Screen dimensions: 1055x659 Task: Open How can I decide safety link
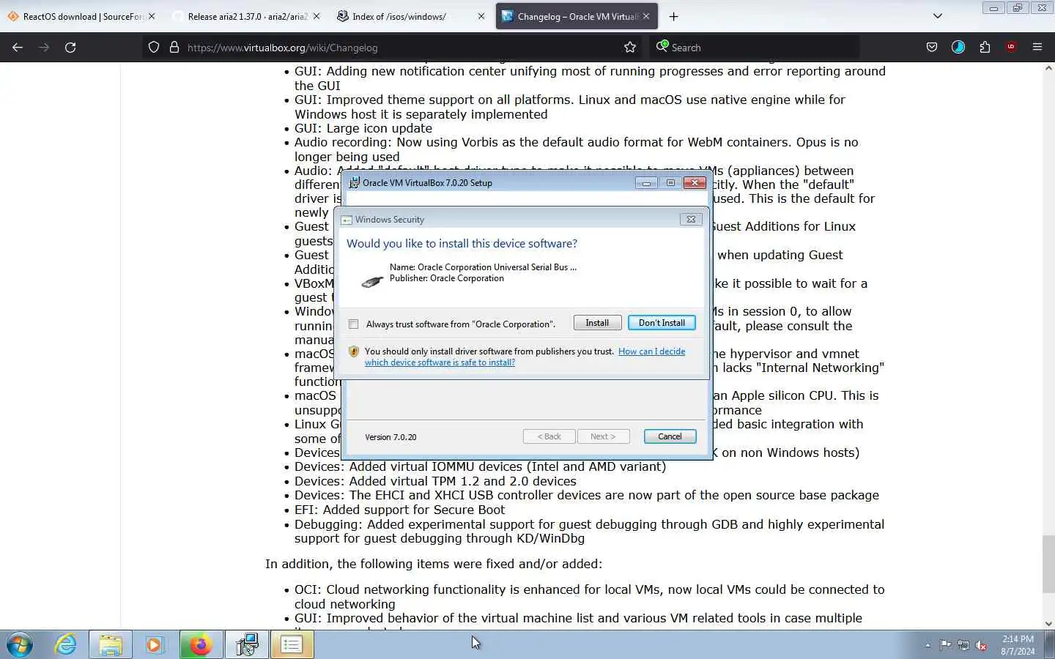click(x=525, y=357)
